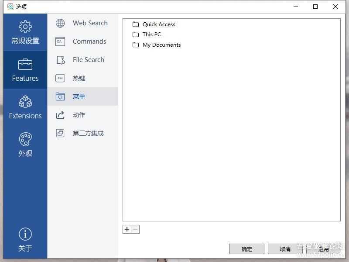Select My Documents folder entry
This screenshot has height=262, width=349.
click(161, 45)
